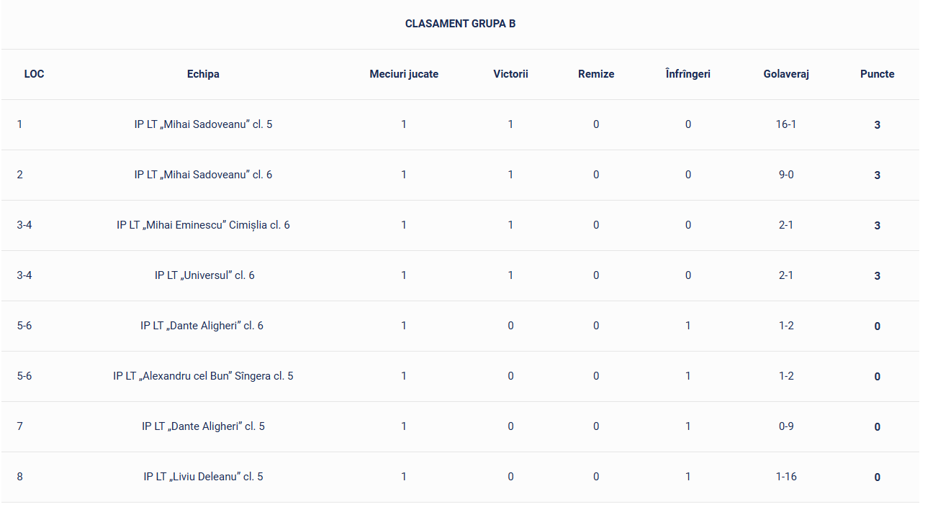Open IP LT „Dante Aligheri” cl. 6 team

pyautogui.click(x=202, y=326)
